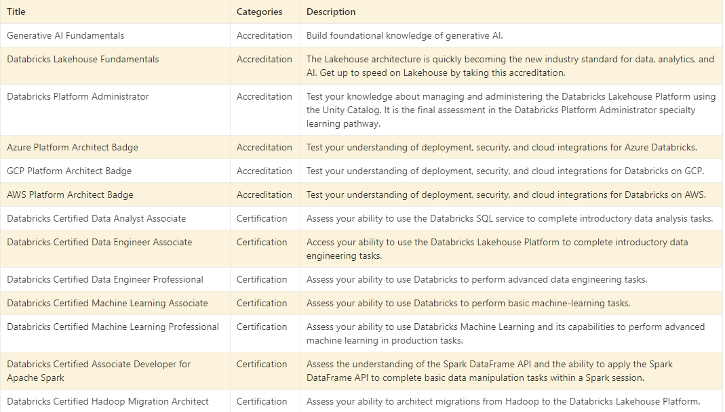
Task: Select Databricks Certified Data Engineer Professional title
Action: click(x=105, y=279)
